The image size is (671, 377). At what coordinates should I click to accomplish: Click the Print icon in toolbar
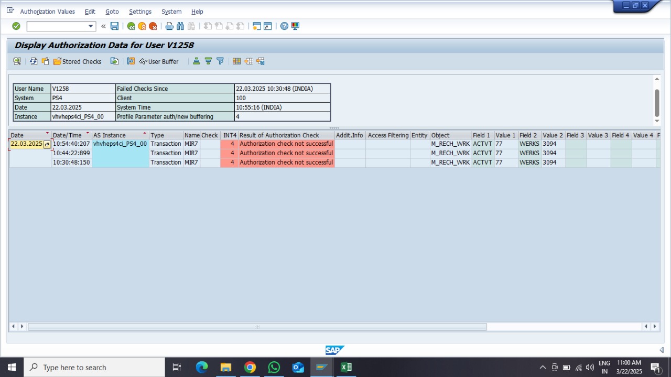click(x=169, y=26)
